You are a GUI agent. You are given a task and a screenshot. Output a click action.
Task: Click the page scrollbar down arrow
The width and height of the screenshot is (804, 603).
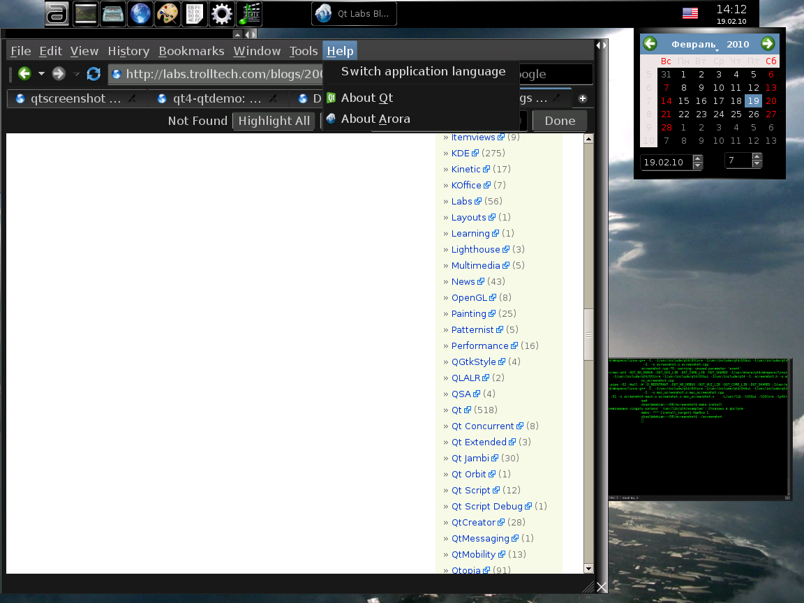click(588, 569)
